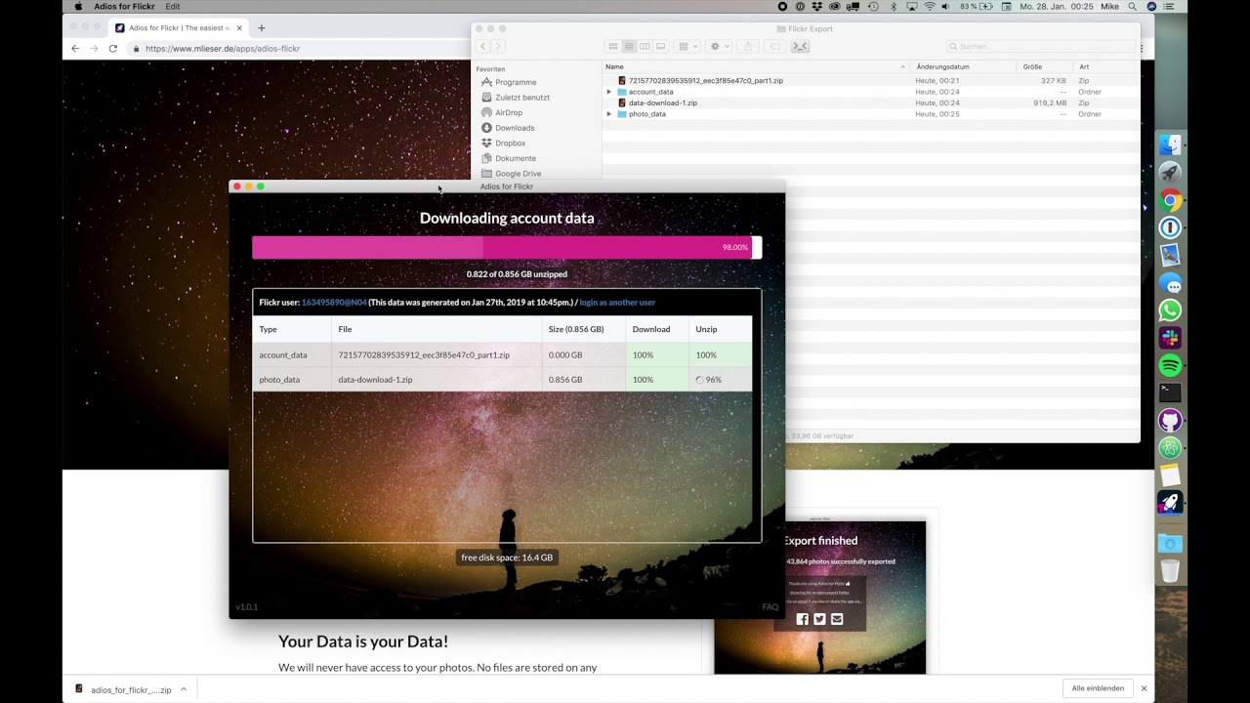Open a new Chrome tab
1250x703 pixels.
[261, 28]
